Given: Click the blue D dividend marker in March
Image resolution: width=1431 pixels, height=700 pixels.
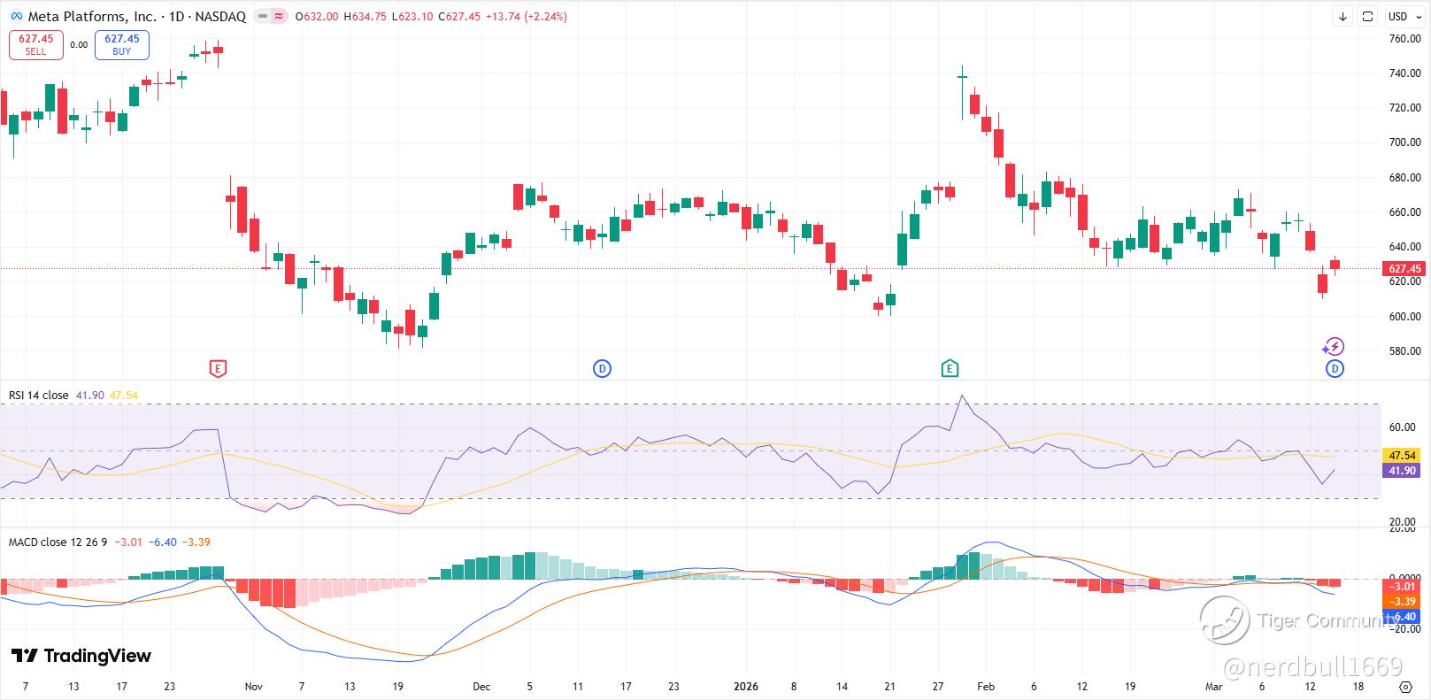Looking at the screenshot, I should 1335,368.
